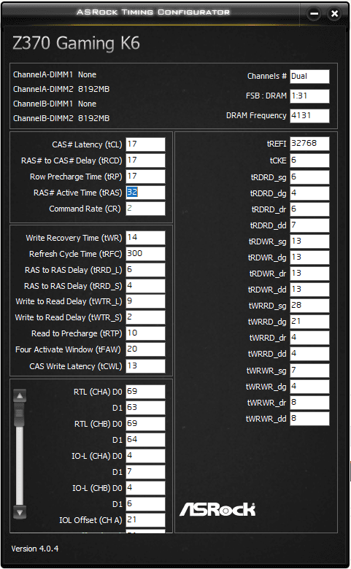The height and width of the screenshot is (569, 351).
Task: Click the RTL (CHA) D0 field
Action: [x=145, y=392]
